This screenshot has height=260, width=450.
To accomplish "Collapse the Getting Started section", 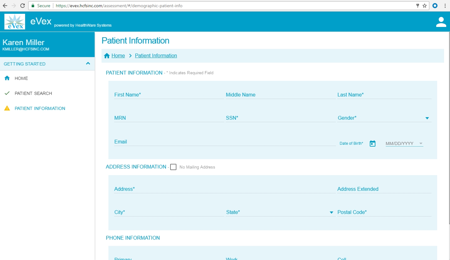I will (x=88, y=64).
